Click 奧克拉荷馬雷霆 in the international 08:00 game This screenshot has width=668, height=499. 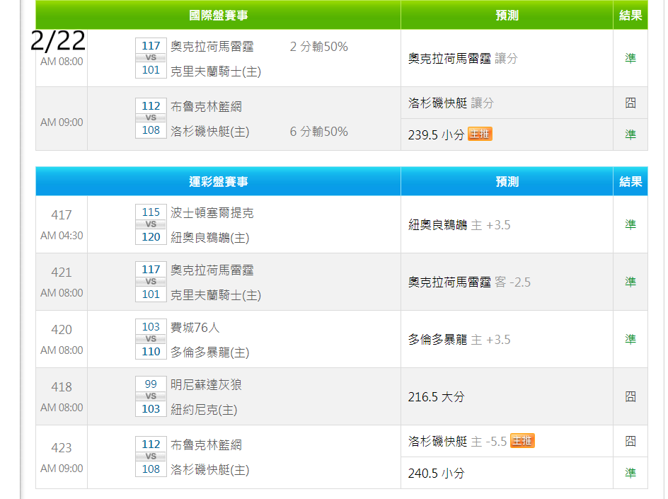[212, 46]
